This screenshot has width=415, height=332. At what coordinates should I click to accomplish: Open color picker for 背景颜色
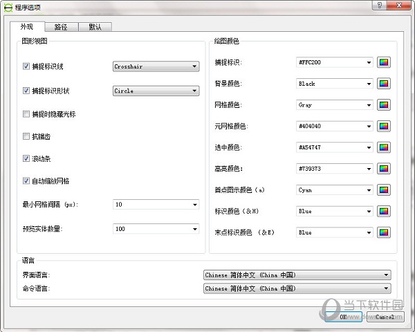pos(383,84)
